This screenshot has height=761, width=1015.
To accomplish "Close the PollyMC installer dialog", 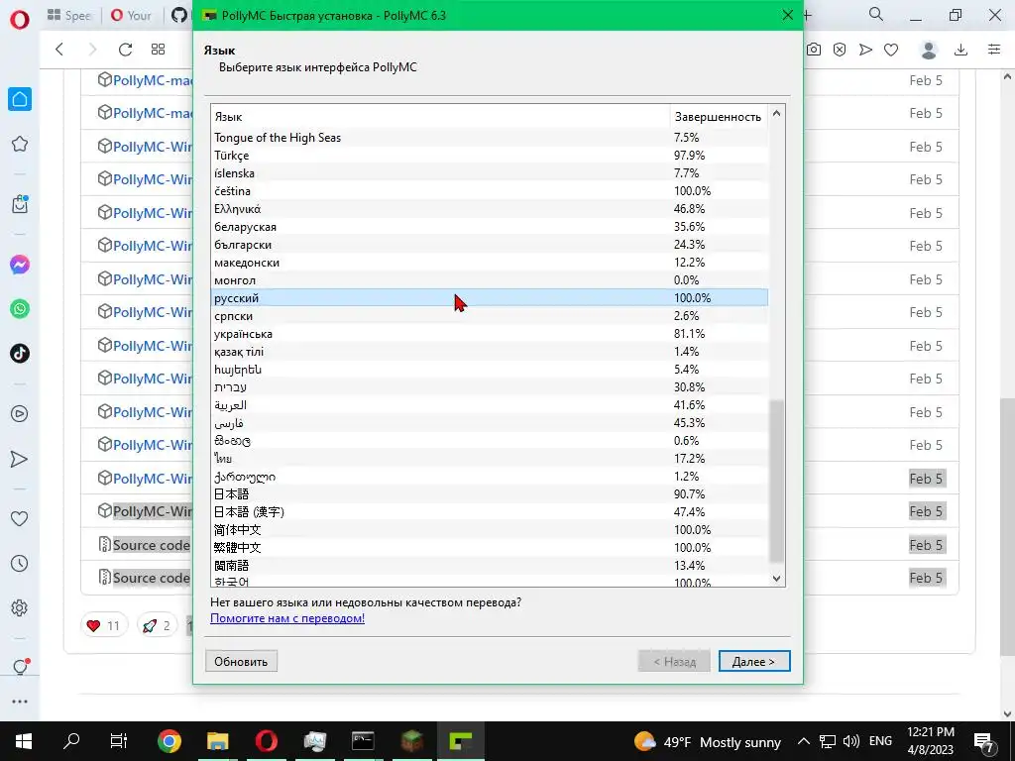I will point(787,15).
